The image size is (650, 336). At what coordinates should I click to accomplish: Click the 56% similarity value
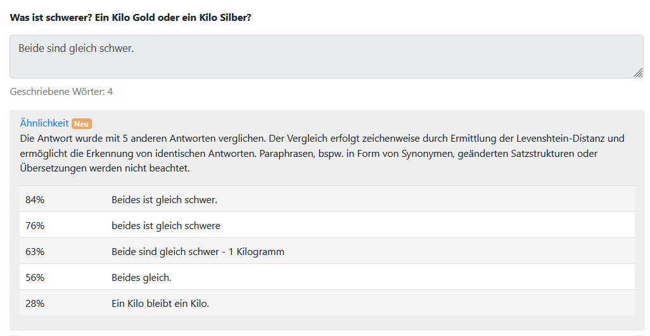pos(35,277)
